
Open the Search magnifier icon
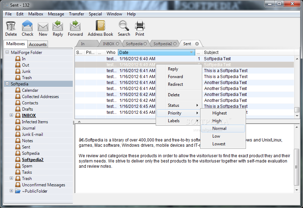point(124,26)
